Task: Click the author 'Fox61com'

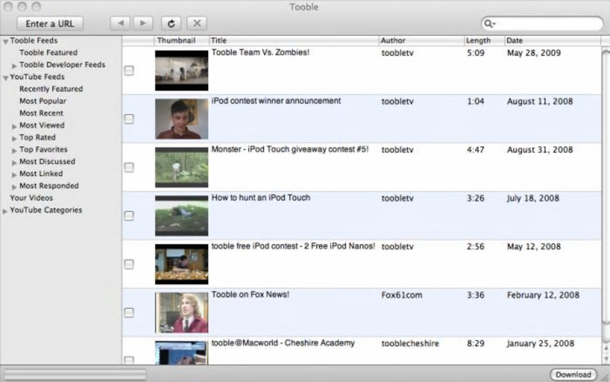Action: click(401, 295)
